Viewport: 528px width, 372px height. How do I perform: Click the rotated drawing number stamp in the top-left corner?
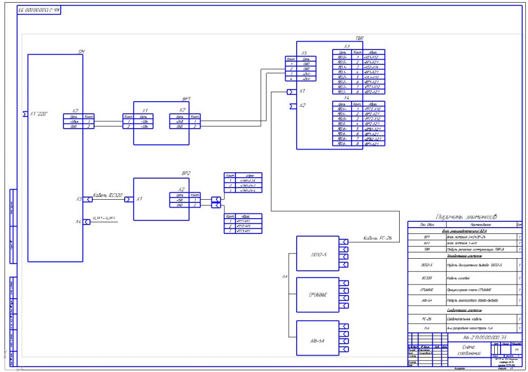[x=39, y=10]
